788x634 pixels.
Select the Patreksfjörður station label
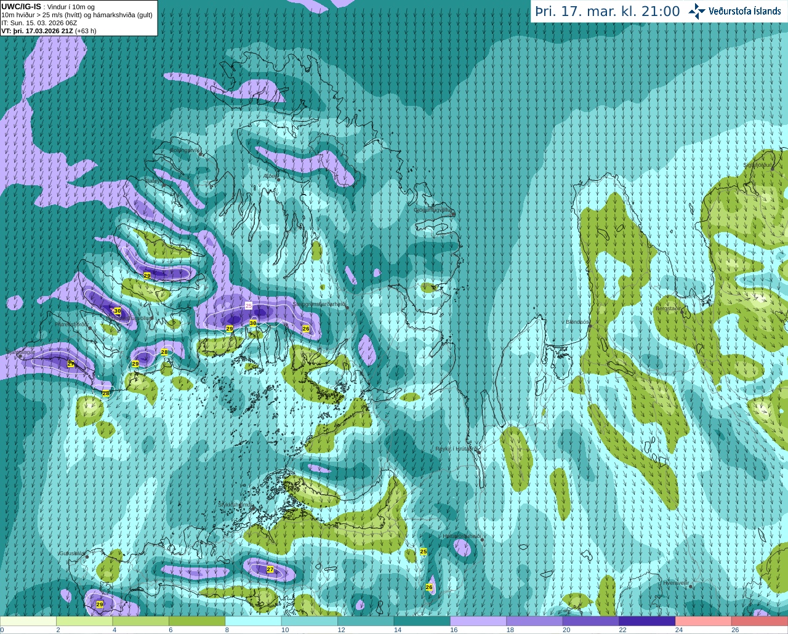[x=72, y=324]
